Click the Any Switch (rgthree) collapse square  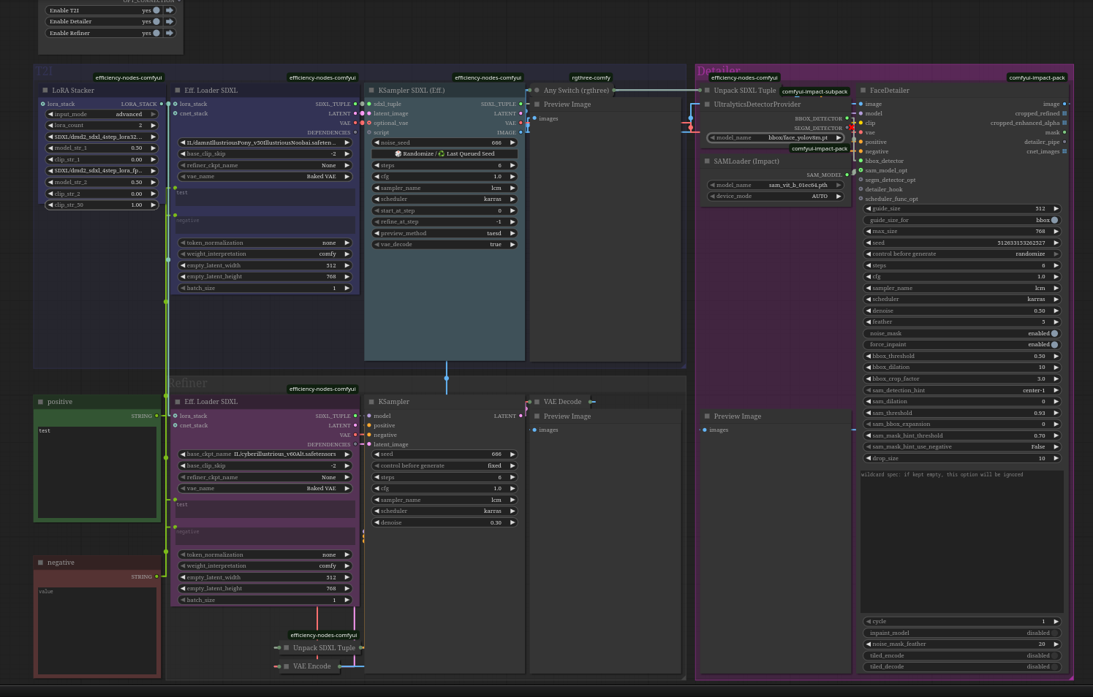(x=536, y=91)
